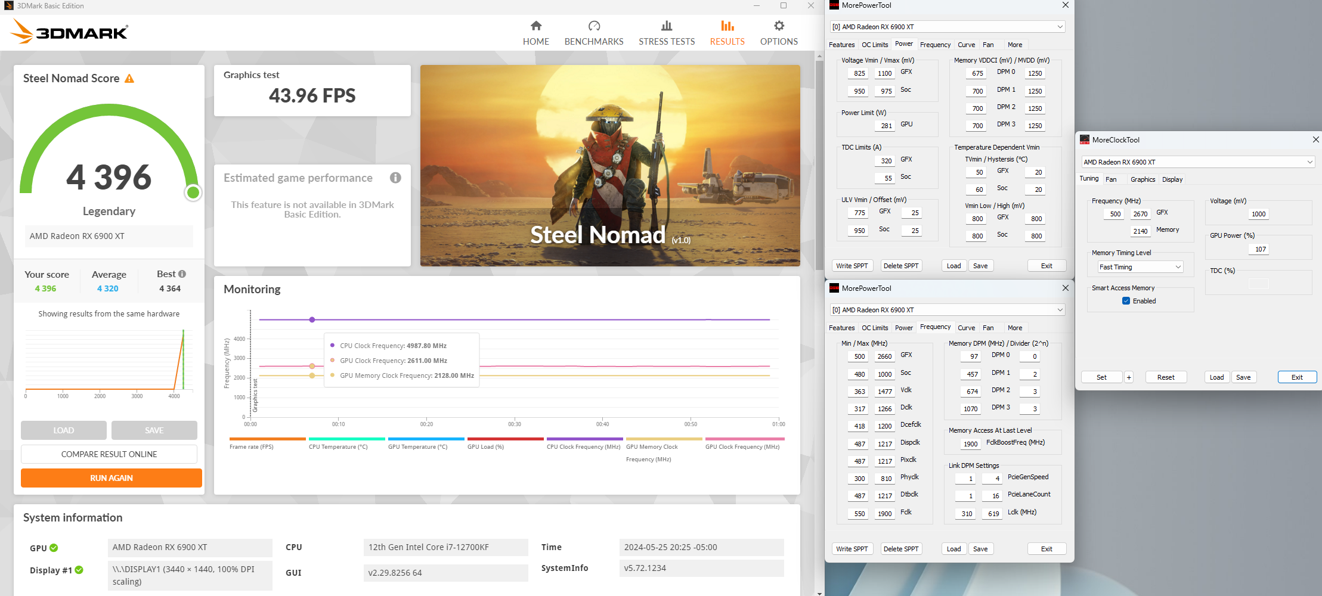This screenshot has width=1322, height=596.
Task: Open the Benchmarks section
Action: [x=593, y=32]
